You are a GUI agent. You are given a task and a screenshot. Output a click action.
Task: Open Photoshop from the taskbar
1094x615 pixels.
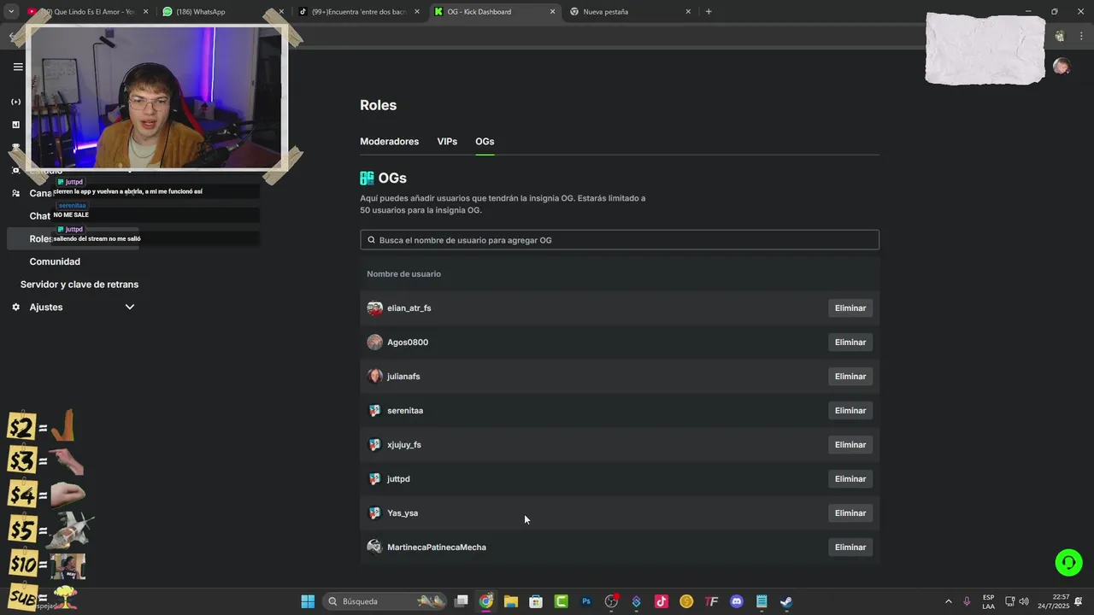[x=586, y=601]
